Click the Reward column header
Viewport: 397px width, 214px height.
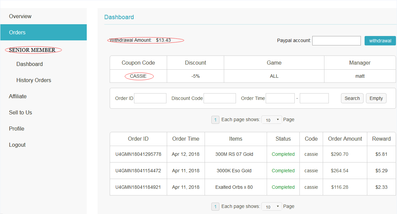coord(381,139)
